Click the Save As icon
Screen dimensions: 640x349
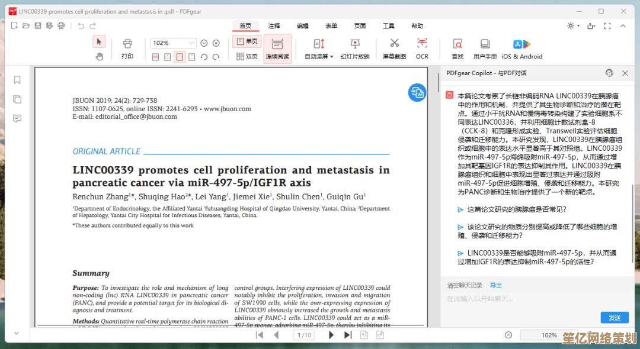pyautogui.click(x=50, y=25)
